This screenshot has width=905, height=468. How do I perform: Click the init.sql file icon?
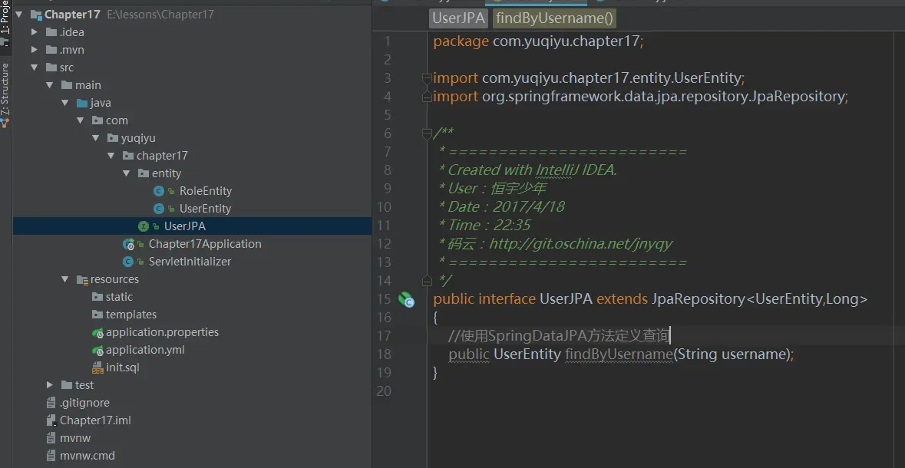pyautogui.click(x=97, y=367)
